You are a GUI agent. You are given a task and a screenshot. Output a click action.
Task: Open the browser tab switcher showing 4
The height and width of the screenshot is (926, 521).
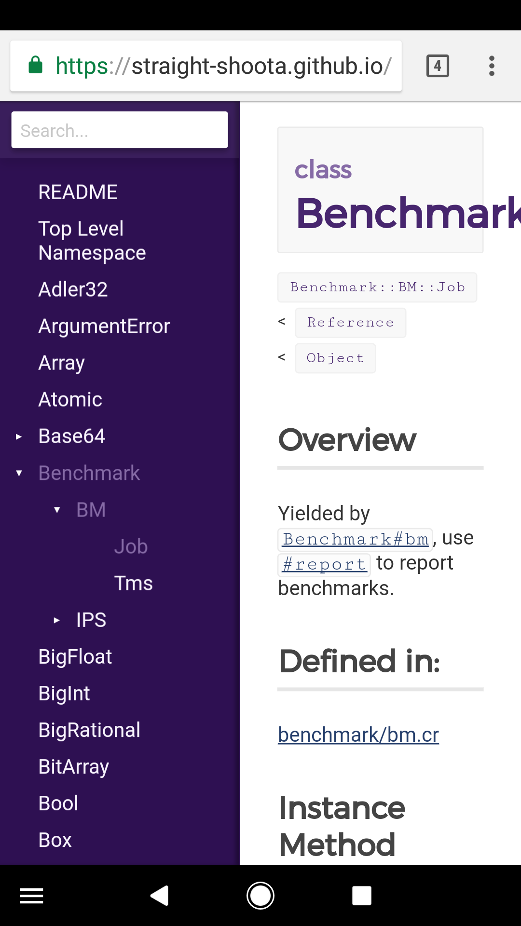(438, 66)
